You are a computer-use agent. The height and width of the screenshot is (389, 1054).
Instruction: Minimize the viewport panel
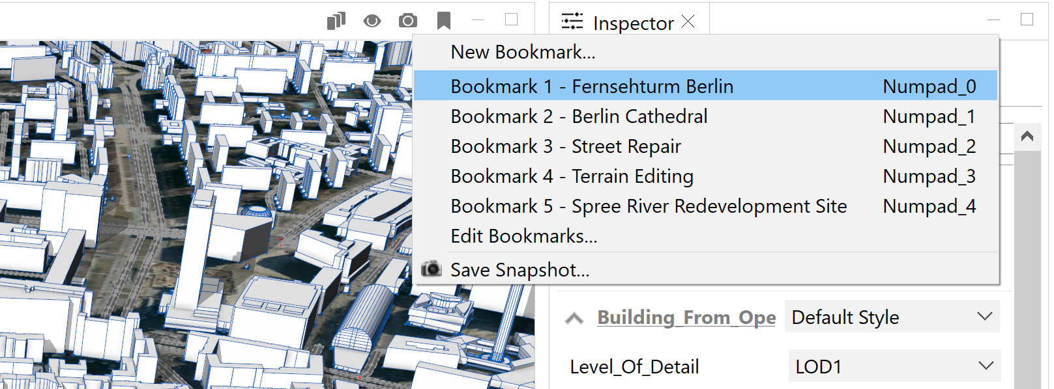[478, 20]
